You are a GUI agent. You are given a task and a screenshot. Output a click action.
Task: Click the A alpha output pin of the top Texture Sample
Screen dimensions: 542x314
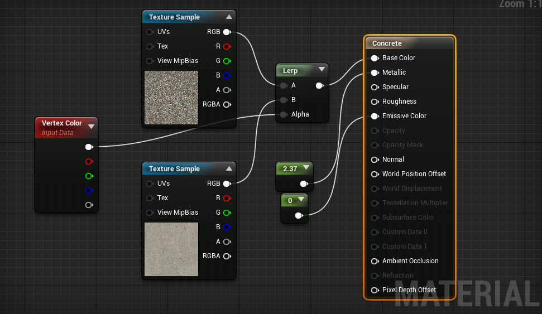(x=227, y=90)
